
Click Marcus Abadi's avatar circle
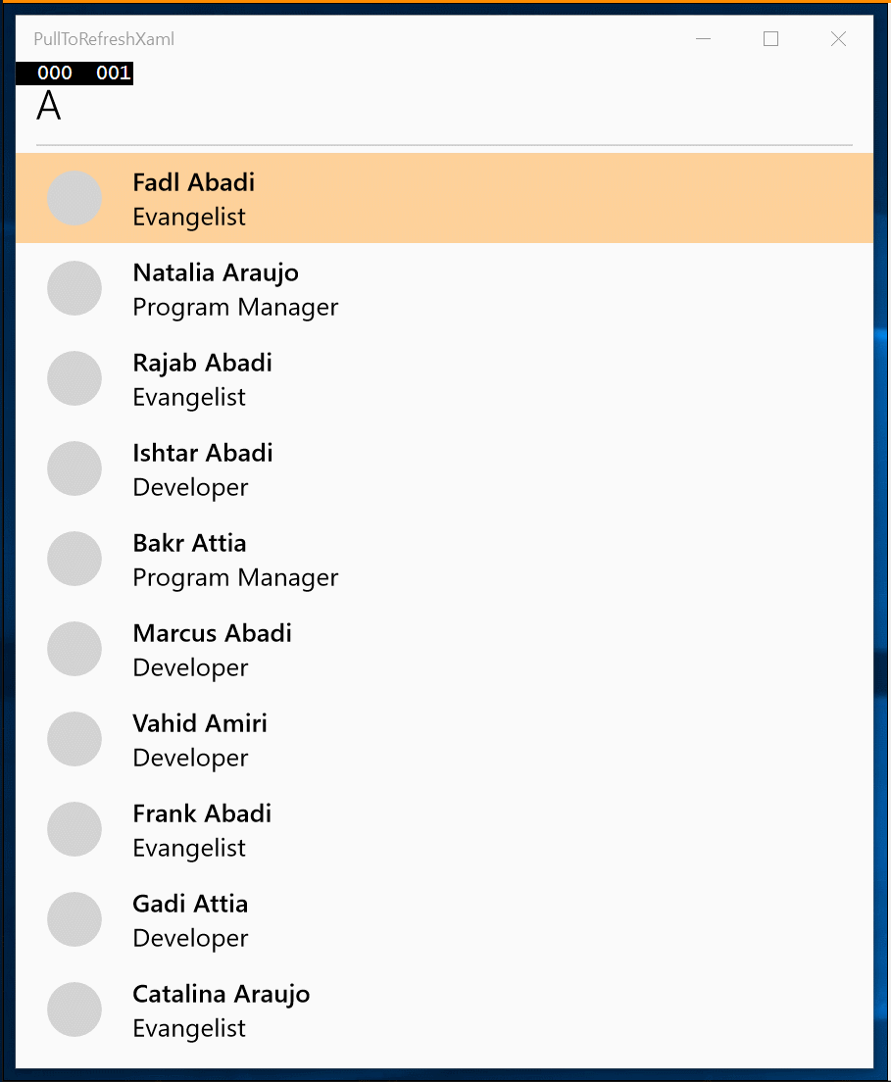(74, 649)
